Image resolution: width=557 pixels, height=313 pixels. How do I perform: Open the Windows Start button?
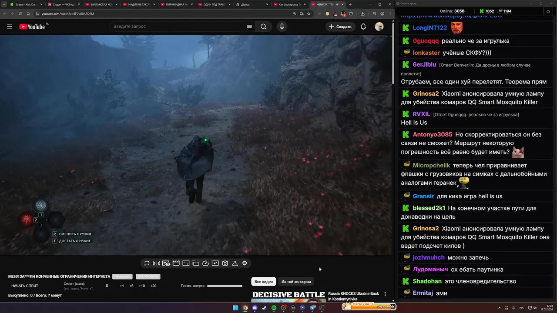(x=235, y=308)
